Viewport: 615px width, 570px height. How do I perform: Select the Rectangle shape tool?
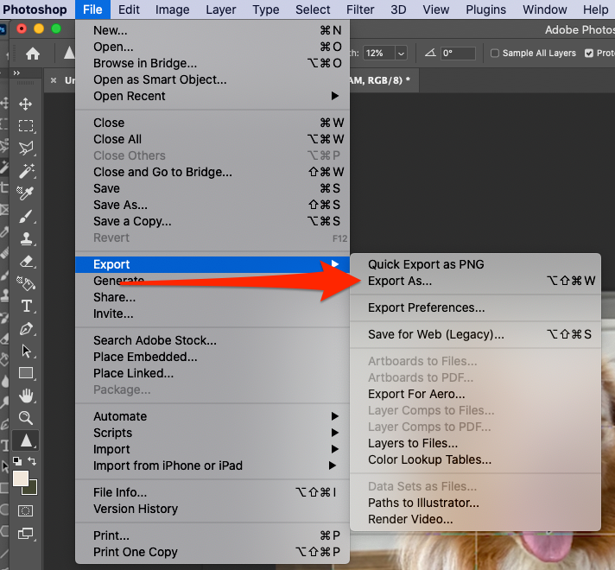pyautogui.click(x=26, y=373)
